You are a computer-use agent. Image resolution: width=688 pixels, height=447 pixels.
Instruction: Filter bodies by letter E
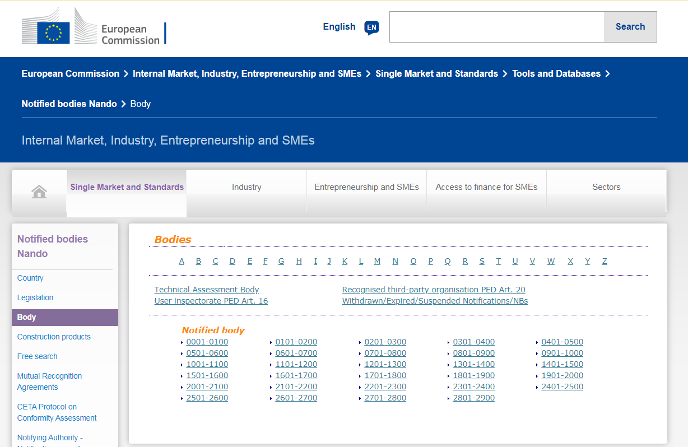click(250, 261)
